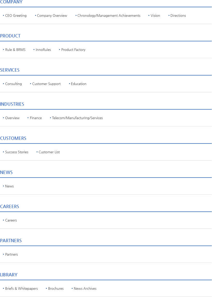Image resolution: width=212 pixels, height=297 pixels.
Task: Go to Product Factory page
Action: tap(73, 50)
